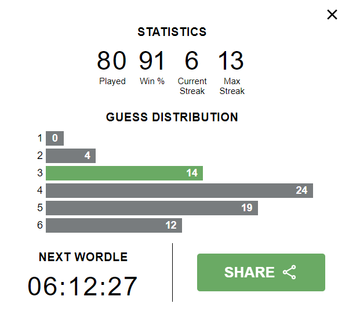Click the row label 6 in distribution
Image resolution: width=349 pixels, height=318 pixels.
pyautogui.click(x=40, y=225)
